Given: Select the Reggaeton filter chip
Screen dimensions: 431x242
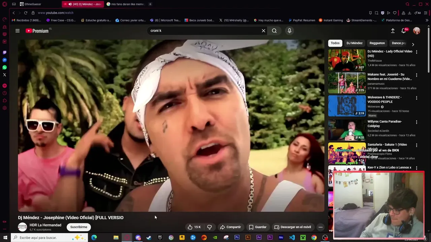Looking at the screenshot, I should pyautogui.click(x=377, y=43).
